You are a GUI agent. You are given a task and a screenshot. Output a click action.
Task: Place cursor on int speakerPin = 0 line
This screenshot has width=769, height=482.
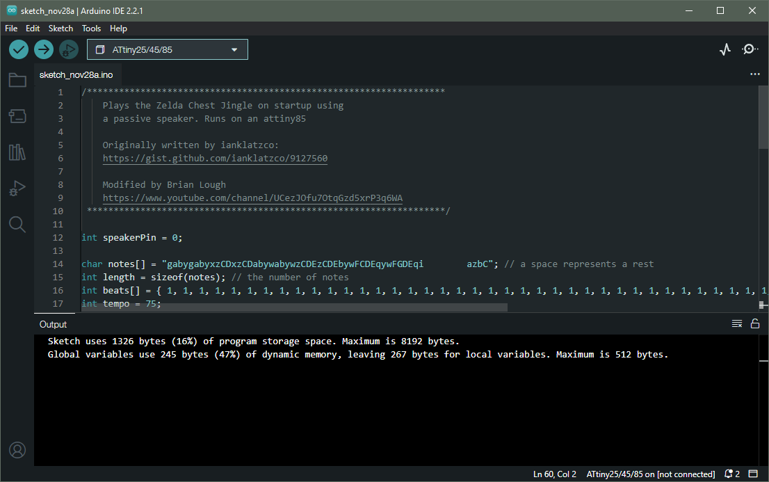(132, 238)
